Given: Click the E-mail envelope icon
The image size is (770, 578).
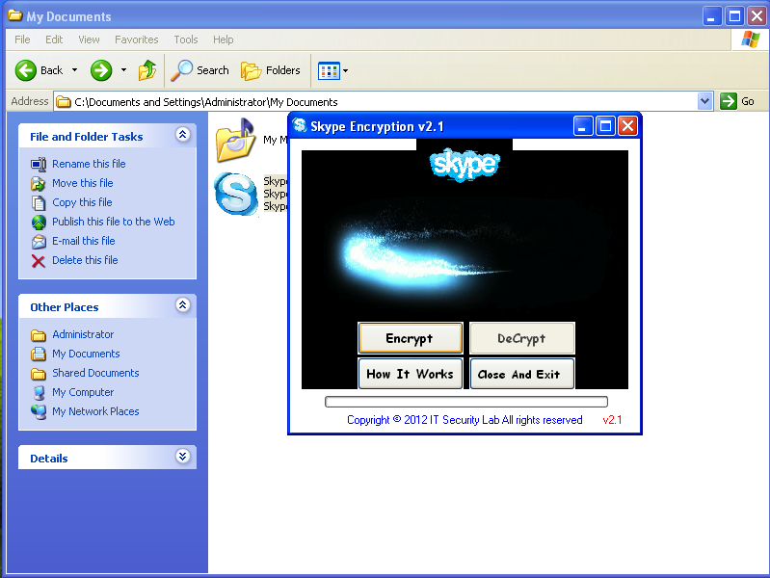Looking at the screenshot, I should (x=39, y=241).
